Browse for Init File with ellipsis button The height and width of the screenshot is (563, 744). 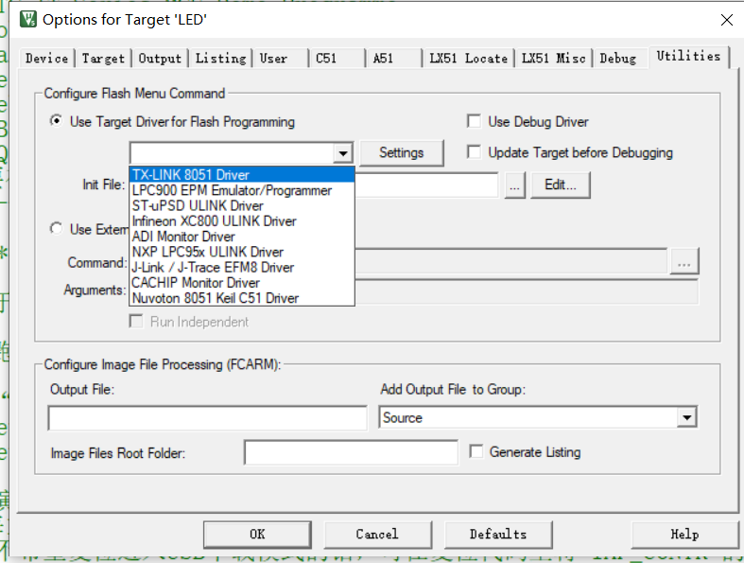click(x=515, y=185)
